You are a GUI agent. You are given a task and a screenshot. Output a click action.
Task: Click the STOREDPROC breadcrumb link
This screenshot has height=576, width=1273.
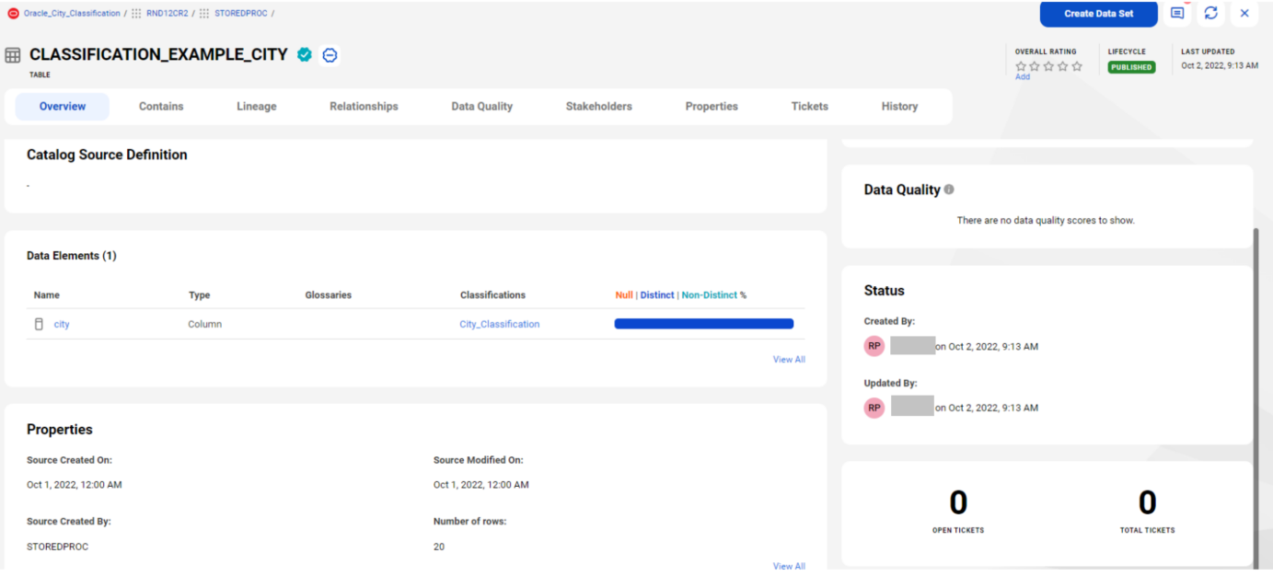(x=240, y=13)
